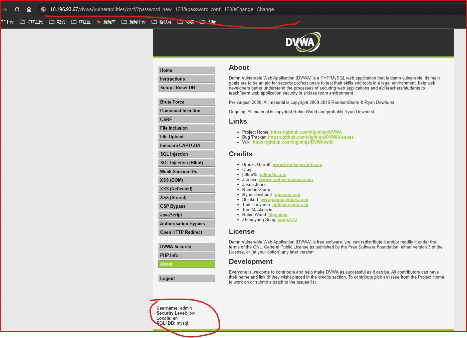Follow the digi.ninja link
467x338 pixels.
pyautogui.click(x=278, y=215)
